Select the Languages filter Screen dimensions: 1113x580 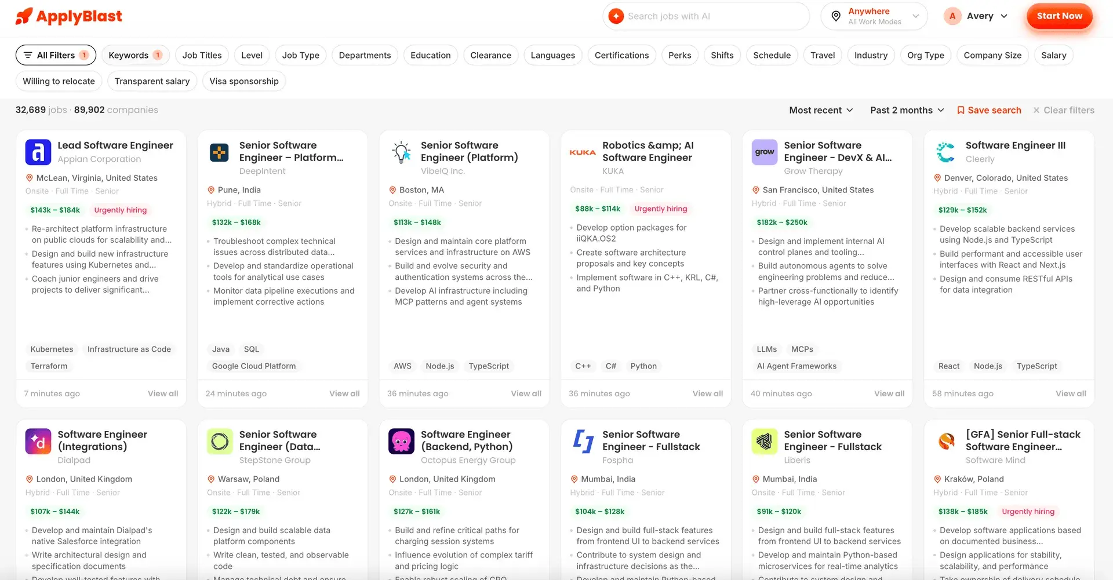[x=552, y=55]
